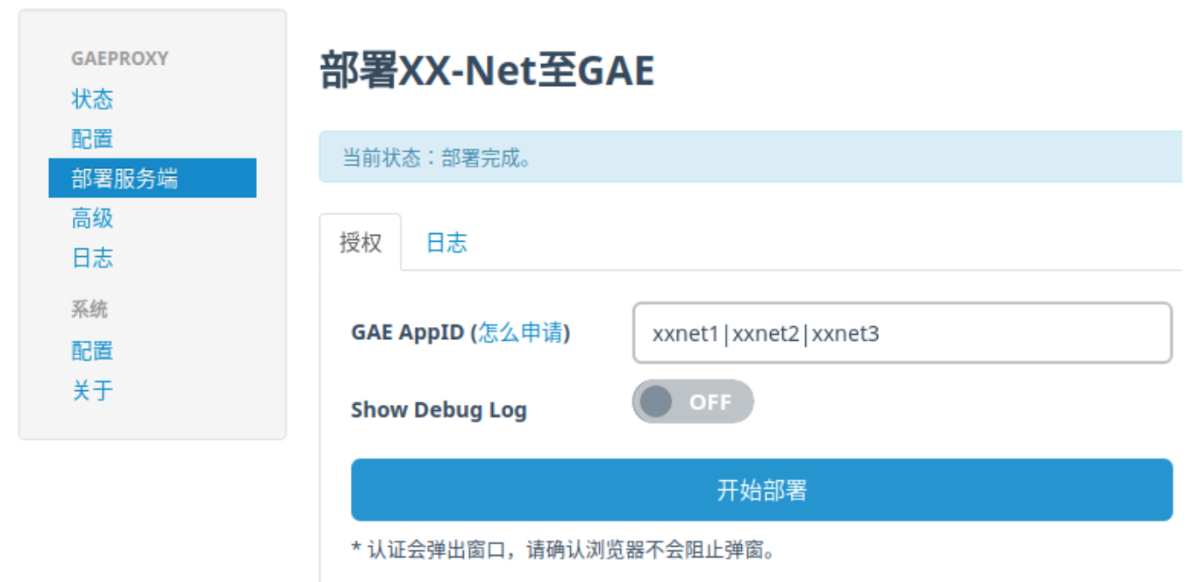
Task: Select the 部署服务端 sidebar item
Action: tap(125, 179)
